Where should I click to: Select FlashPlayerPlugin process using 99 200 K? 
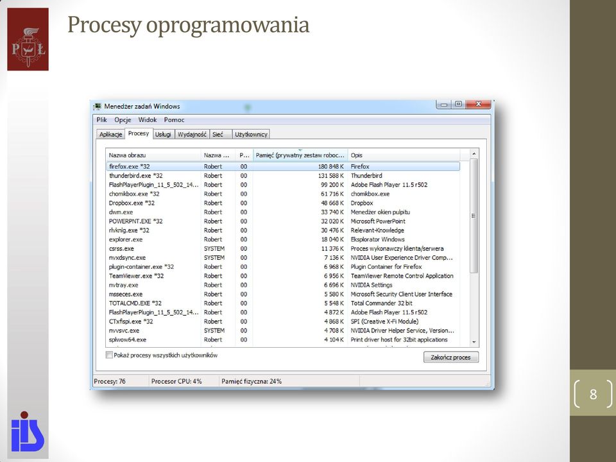click(x=283, y=185)
